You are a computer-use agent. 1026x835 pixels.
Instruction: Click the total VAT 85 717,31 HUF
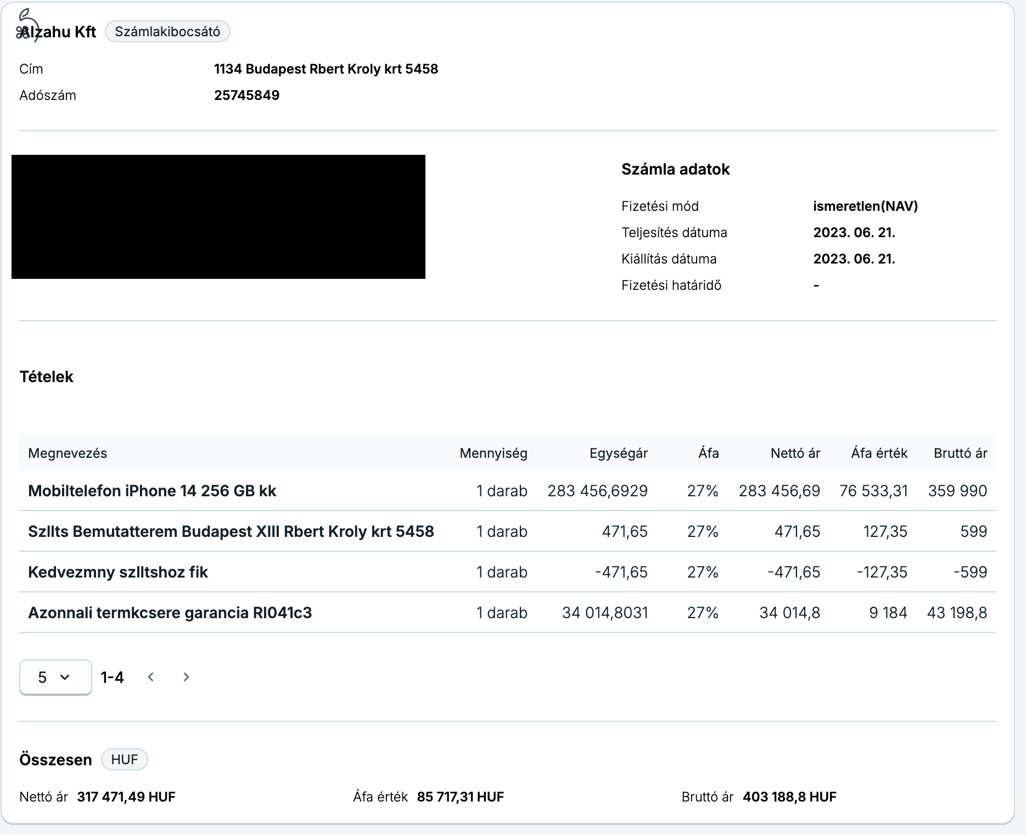point(461,797)
